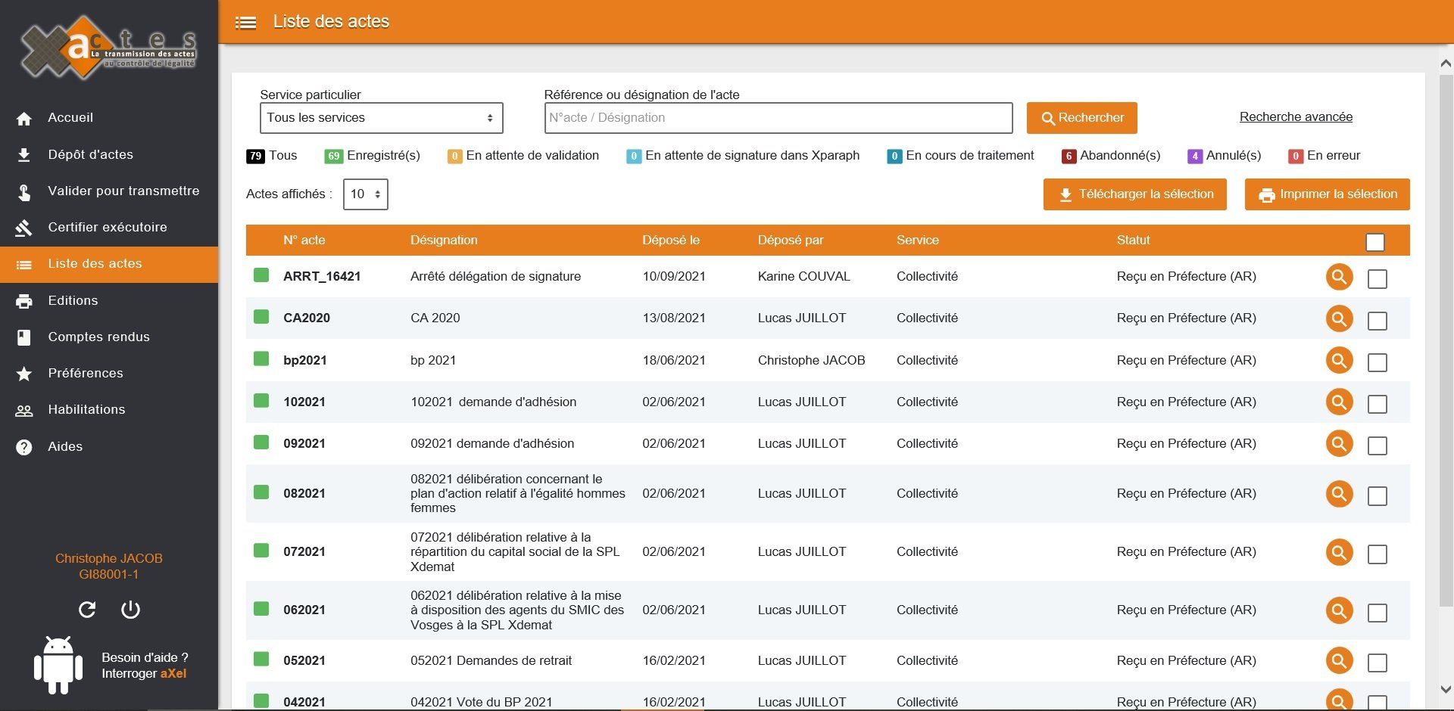1454x711 pixels.
Task: Click the refresh icon under the user name
Action: click(x=87, y=610)
